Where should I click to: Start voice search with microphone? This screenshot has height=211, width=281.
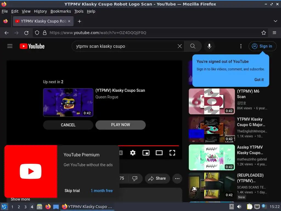pyautogui.click(x=209, y=46)
